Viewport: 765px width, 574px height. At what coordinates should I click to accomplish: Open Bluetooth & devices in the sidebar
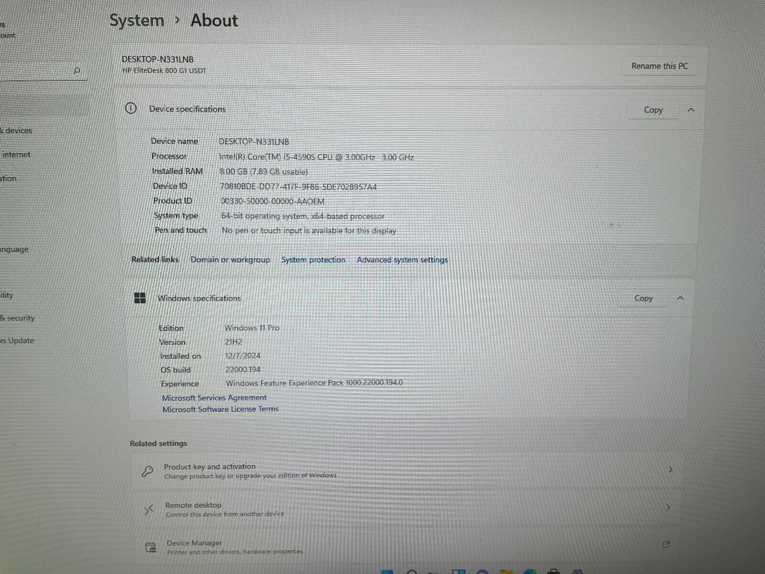(16, 131)
